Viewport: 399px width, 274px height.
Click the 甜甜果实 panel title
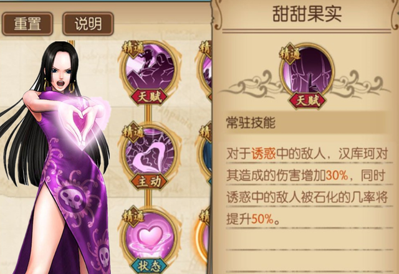pos(307,14)
